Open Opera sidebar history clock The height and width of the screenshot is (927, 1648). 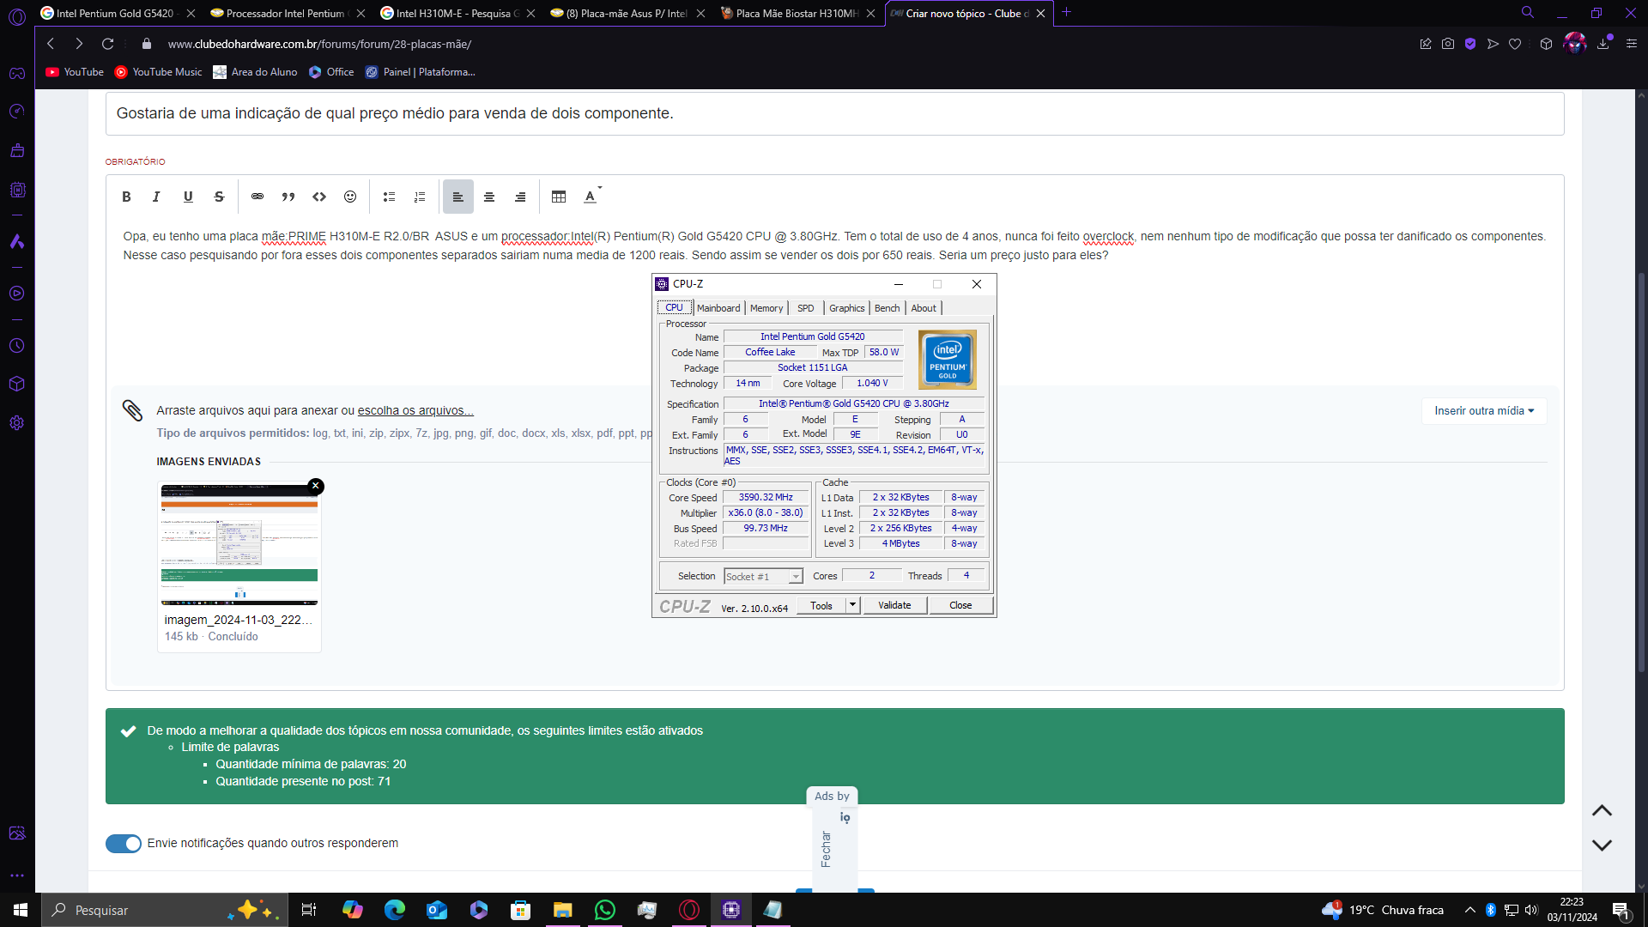click(17, 346)
